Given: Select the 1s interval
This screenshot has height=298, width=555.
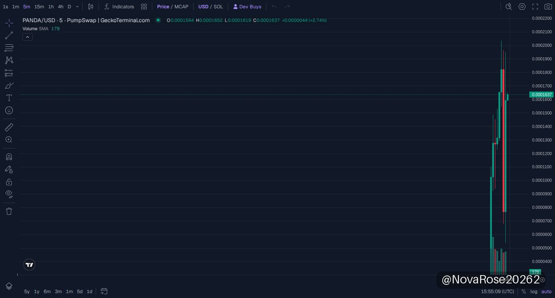Looking at the screenshot, I should [x=6, y=6].
